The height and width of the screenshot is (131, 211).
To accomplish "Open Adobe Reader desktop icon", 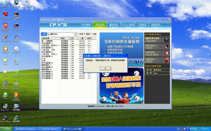I will pyautogui.click(x=5, y=16).
